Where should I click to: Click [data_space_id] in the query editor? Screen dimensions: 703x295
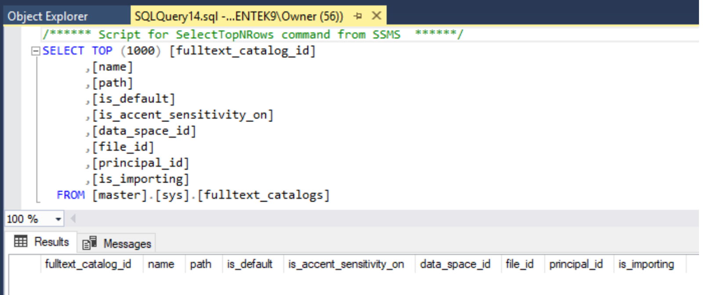(144, 131)
